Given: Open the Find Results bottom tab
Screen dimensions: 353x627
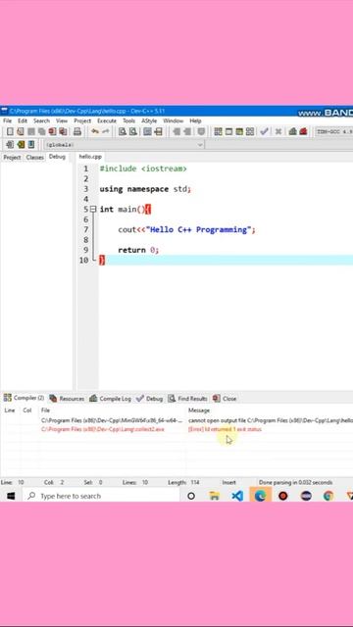Looking at the screenshot, I should coord(187,399).
